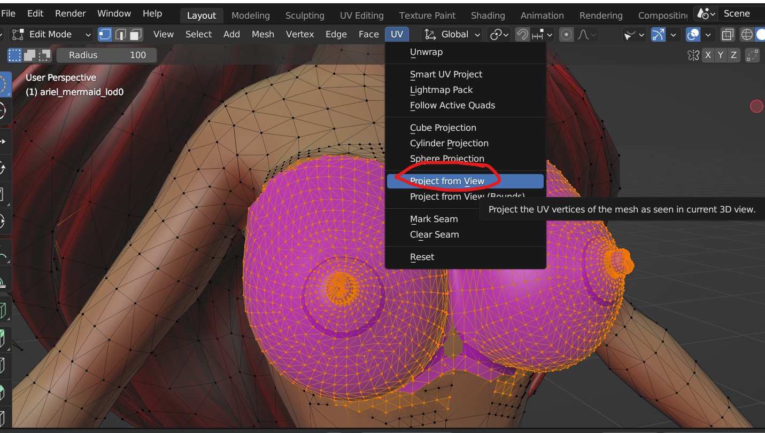The height and width of the screenshot is (433, 765).
Task: Open the Window menu
Action: pos(114,13)
